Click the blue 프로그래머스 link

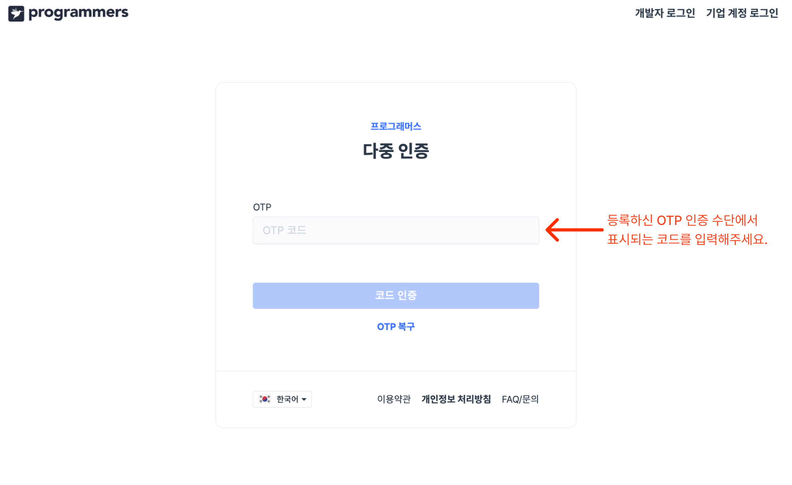(x=396, y=126)
